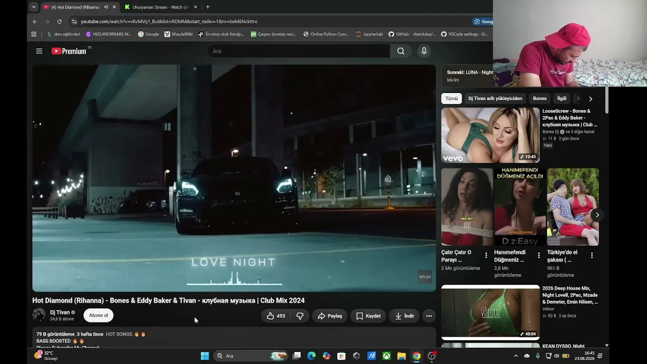Open Hanımefendi Düğmeniz short thumbnail
The height and width of the screenshot is (364, 647).
[x=520, y=207]
